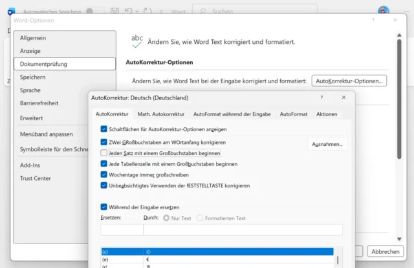This screenshot has height=268, width=414.
Task: Click the Abbrechen button
Action: pyautogui.click(x=386, y=252)
